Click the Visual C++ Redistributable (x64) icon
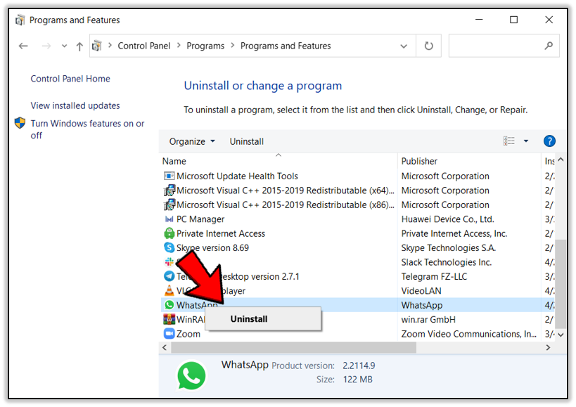This screenshot has height=407, width=576. tap(169, 190)
